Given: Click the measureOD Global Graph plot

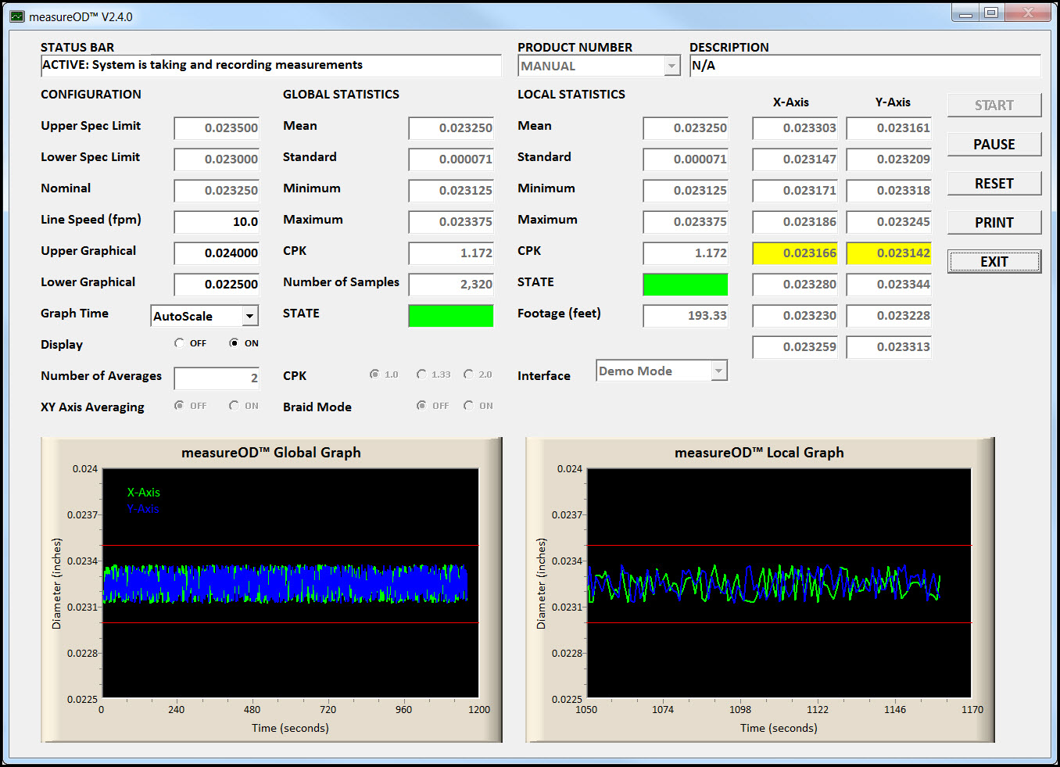Looking at the screenshot, I should point(290,583).
